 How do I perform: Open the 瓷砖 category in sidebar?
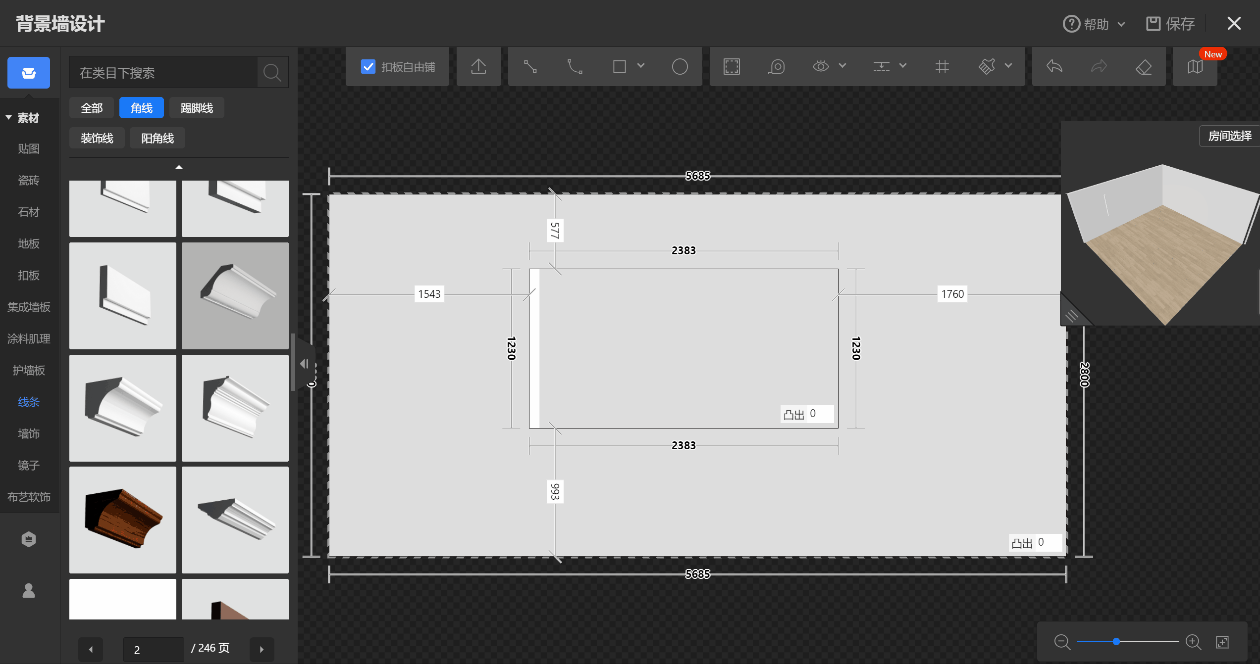29,180
